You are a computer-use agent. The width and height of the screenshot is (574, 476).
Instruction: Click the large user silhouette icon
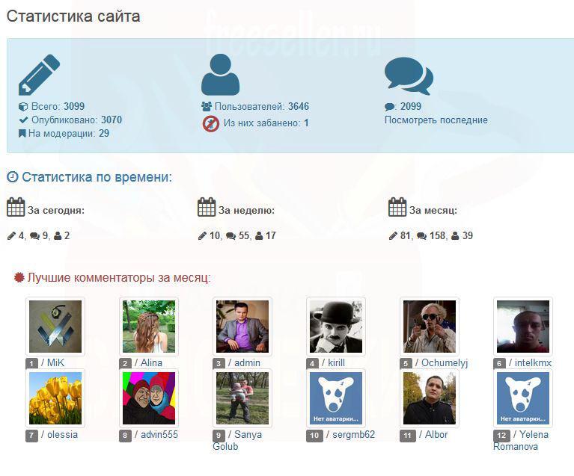click(x=220, y=75)
